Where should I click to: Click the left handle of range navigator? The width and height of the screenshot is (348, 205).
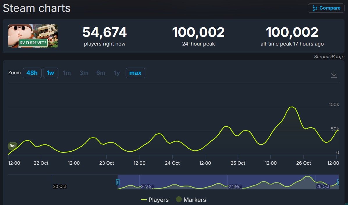click(x=118, y=182)
